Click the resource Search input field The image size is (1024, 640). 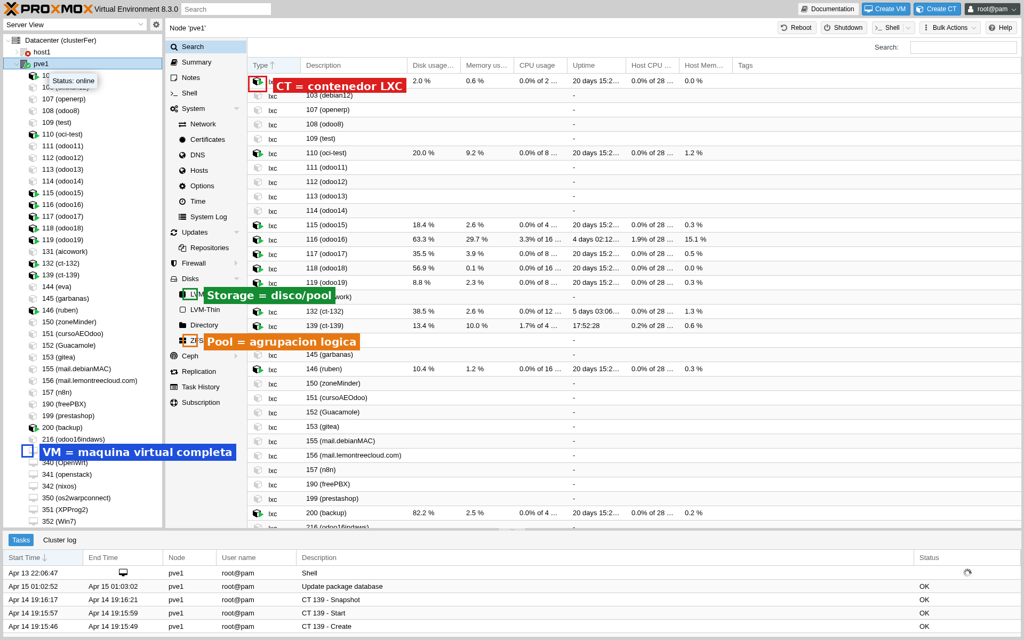963,47
